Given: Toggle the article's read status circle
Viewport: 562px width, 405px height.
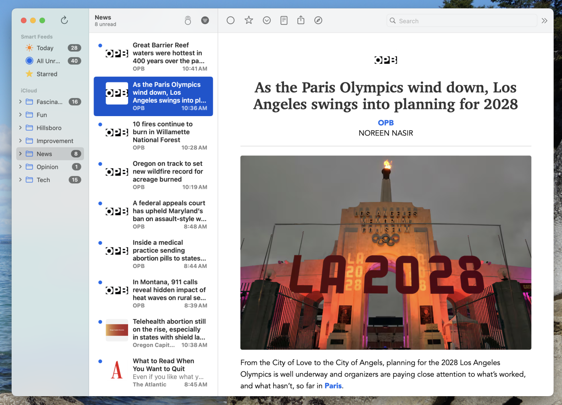Looking at the screenshot, I should (230, 20).
